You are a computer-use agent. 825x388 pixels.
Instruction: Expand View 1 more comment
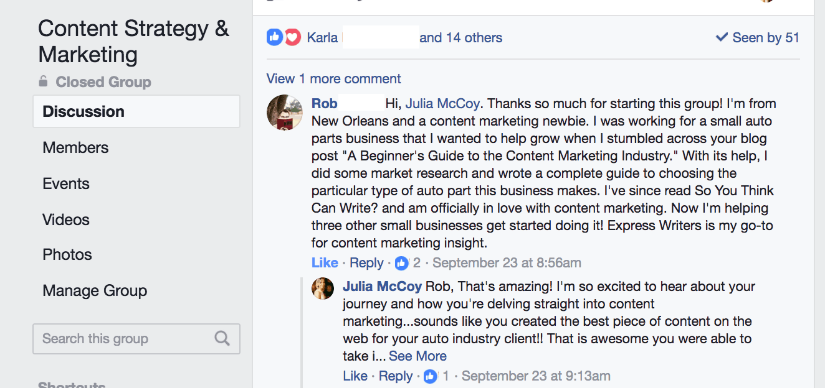pyautogui.click(x=333, y=79)
